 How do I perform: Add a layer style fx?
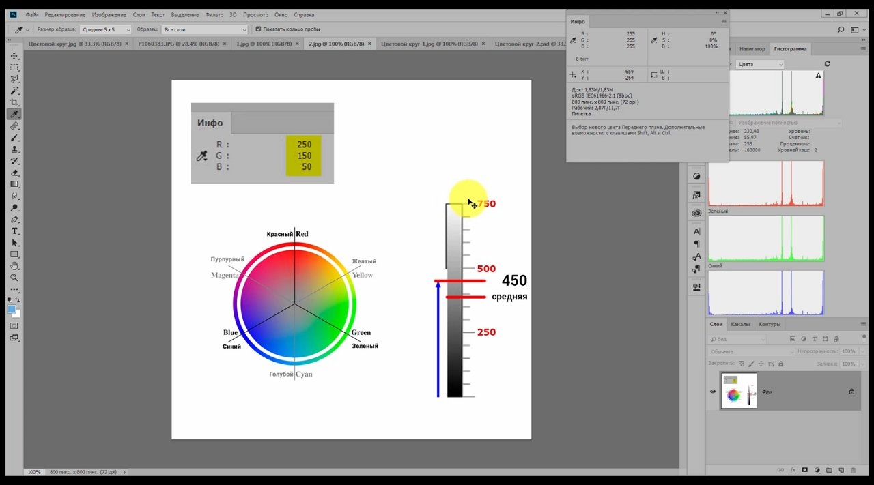[793, 470]
